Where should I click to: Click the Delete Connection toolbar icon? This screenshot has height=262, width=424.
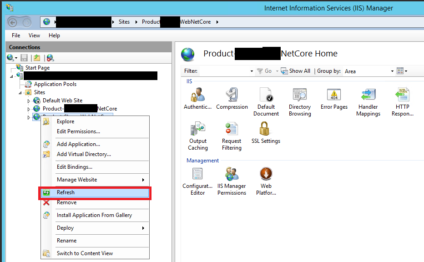[50, 58]
